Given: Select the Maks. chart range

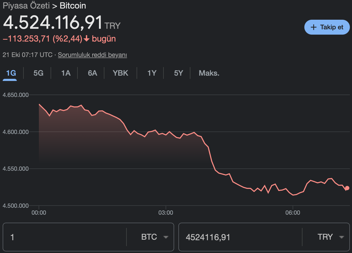Looking at the screenshot, I should [x=209, y=73].
